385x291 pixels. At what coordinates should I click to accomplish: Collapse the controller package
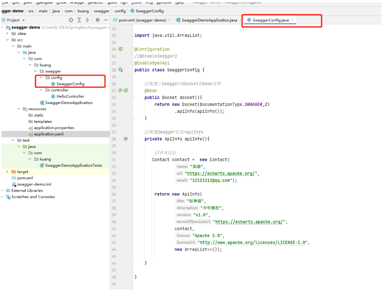41,90
